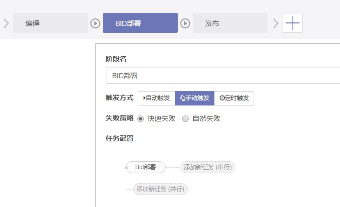Screen dimensions: 340x207
Task: Click play icon between BID部署 and 发布
Action: coord(185,23)
